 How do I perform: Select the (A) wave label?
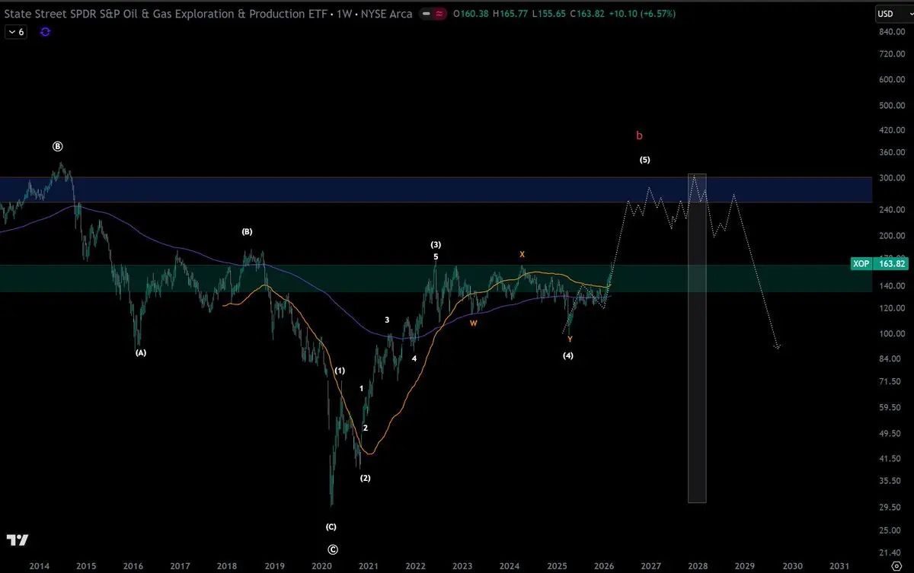[140, 353]
